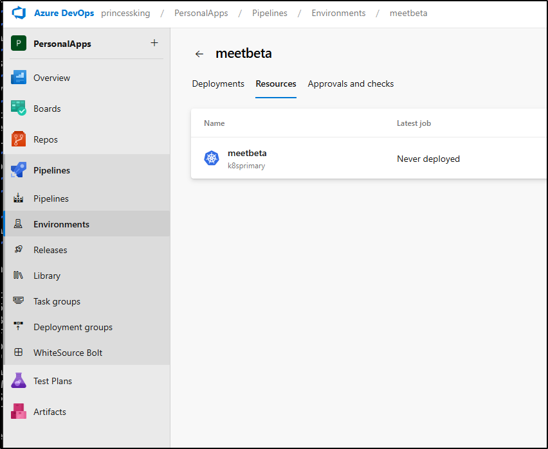Click the Kubernetes meetbeta resource icon
Screen dimensions: 548x449
[212, 158]
